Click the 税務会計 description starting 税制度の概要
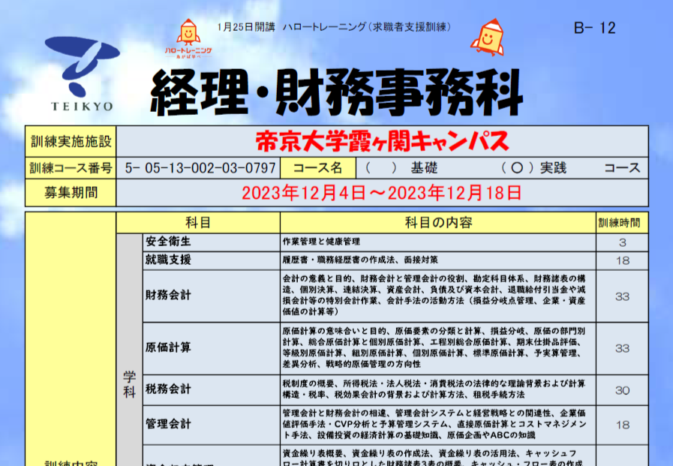 (434, 389)
